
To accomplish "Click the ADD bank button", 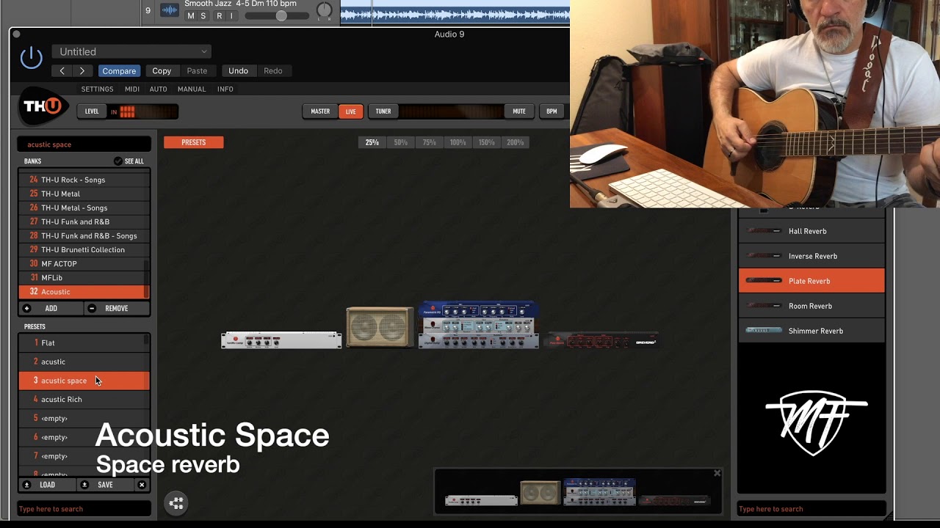I will (51, 309).
